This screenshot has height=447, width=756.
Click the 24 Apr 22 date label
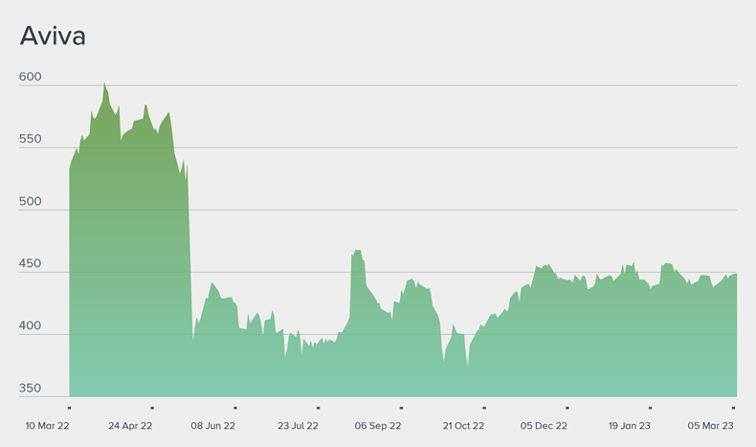130,426
